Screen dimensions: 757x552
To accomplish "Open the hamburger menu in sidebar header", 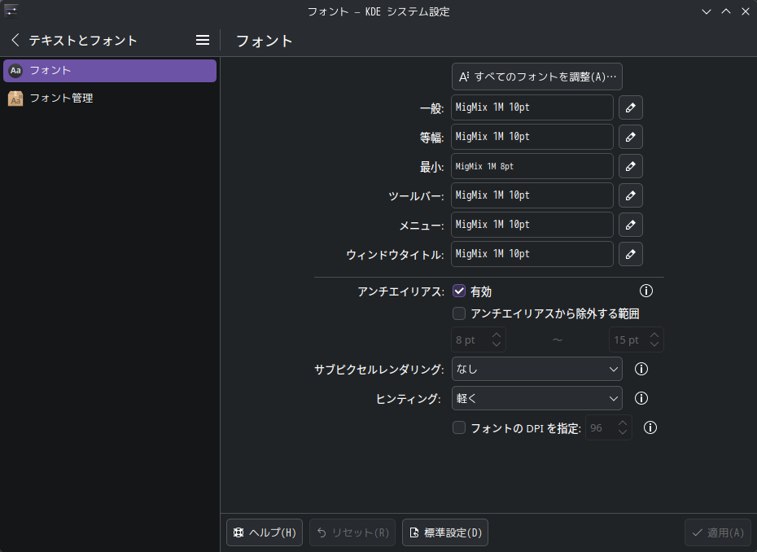I will click(x=203, y=40).
